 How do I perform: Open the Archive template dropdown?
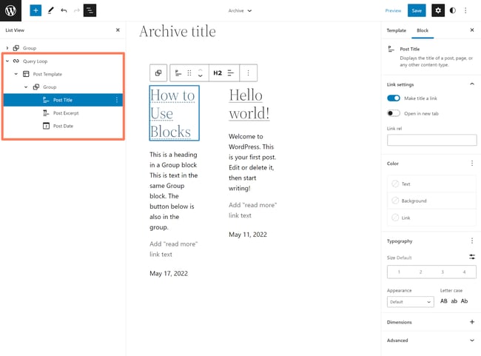[x=240, y=11]
